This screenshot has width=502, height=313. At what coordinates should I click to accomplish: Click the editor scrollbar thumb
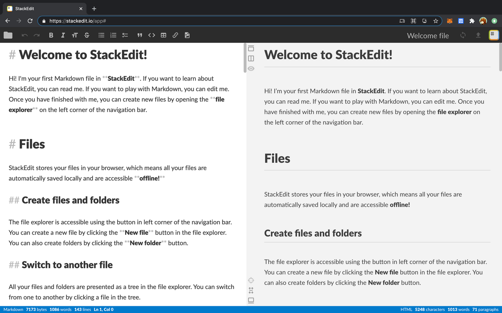pos(245,58)
